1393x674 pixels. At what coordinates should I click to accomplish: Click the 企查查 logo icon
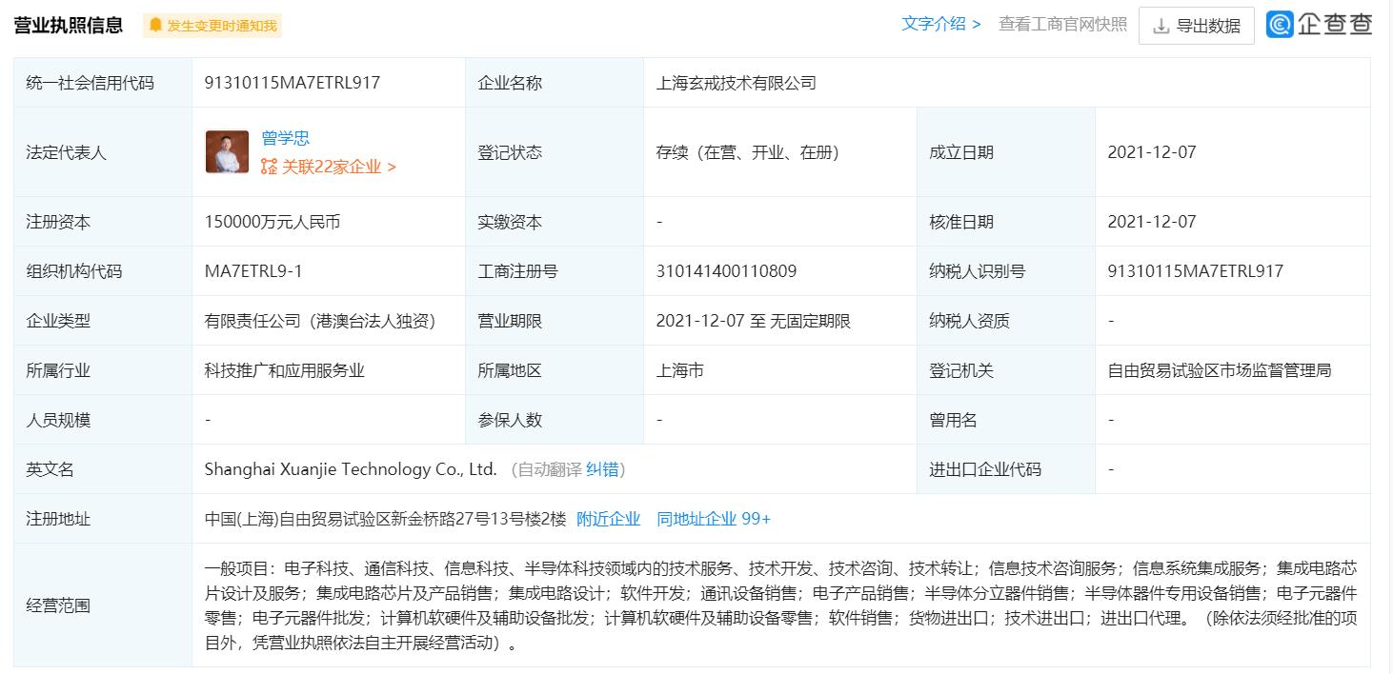(1280, 25)
